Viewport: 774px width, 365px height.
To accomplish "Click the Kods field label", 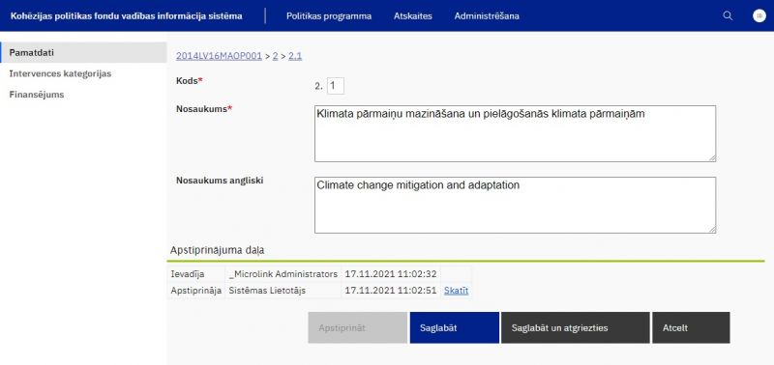I will 190,81.
